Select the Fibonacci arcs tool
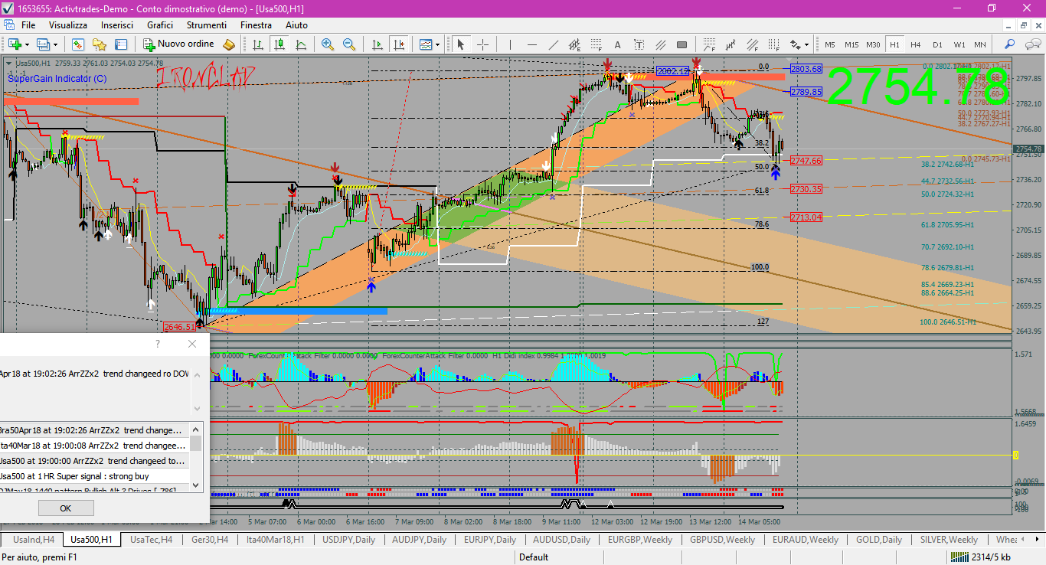 pyautogui.click(x=711, y=44)
